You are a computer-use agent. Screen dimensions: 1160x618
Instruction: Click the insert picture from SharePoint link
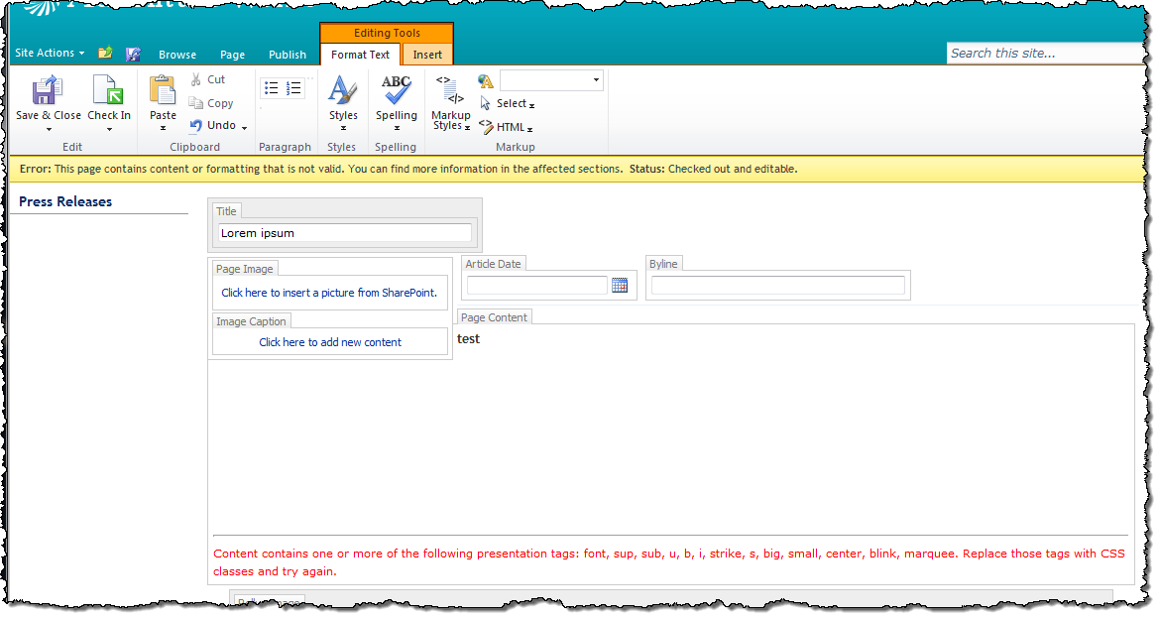pos(329,293)
